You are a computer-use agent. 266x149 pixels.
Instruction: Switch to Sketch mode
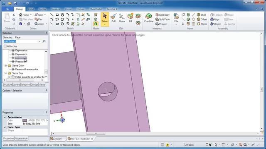click(x=96, y=15)
